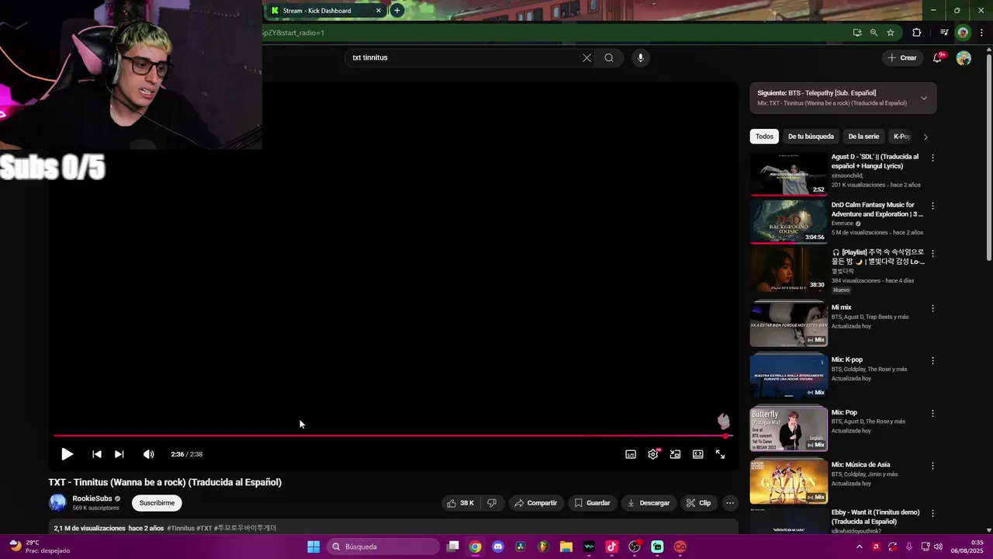The width and height of the screenshot is (993, 559).
Task: Save video with Guardar button
Action: 592,503
